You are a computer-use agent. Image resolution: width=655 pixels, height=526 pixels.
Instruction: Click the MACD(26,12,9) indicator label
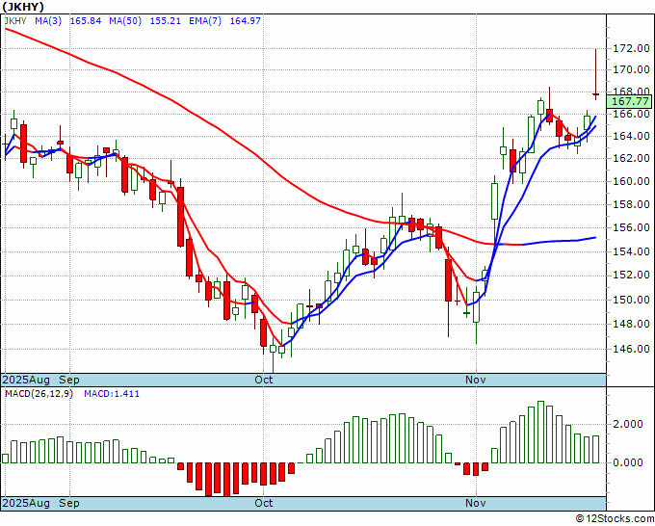[39, 394]
